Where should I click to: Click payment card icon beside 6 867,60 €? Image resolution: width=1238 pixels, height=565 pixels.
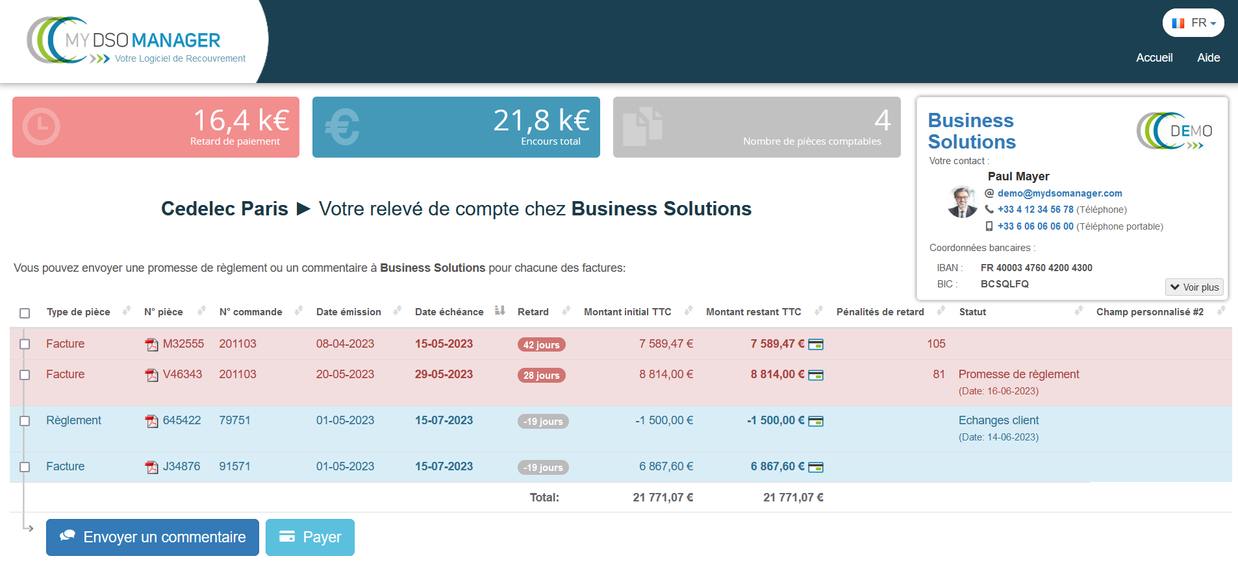(x=816, y=467)
